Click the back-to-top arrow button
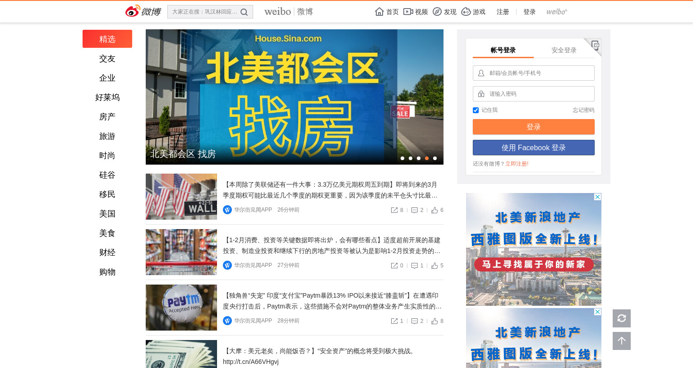 point(622,341)
